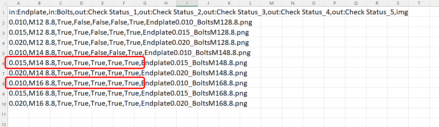Viewport: 439px width, 127px height.
Task: Select column T header
Action: [x=419, y=3]
